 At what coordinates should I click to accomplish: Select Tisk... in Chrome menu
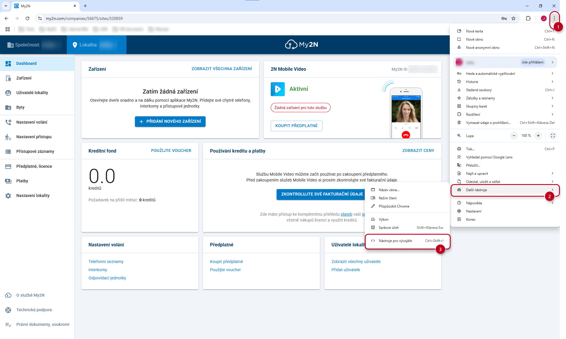pos(505,149)
